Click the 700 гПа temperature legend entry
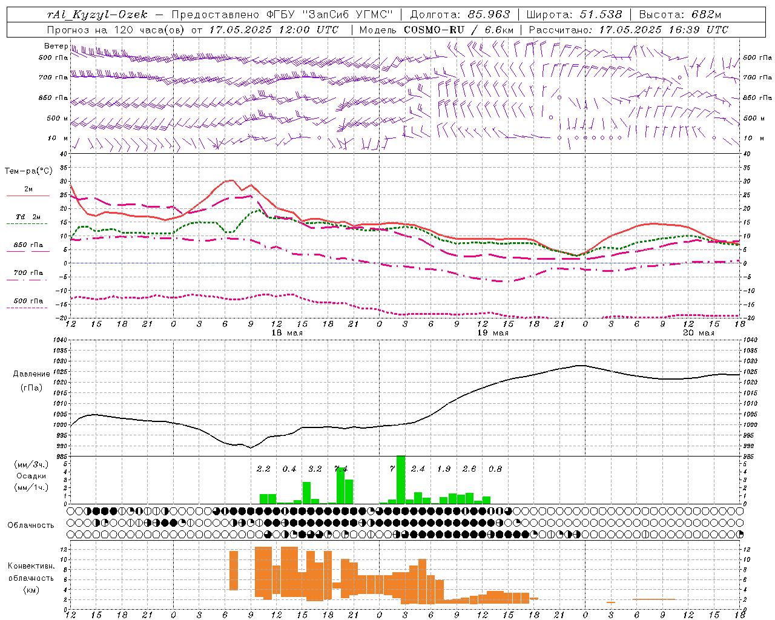 tap(28, 272)
